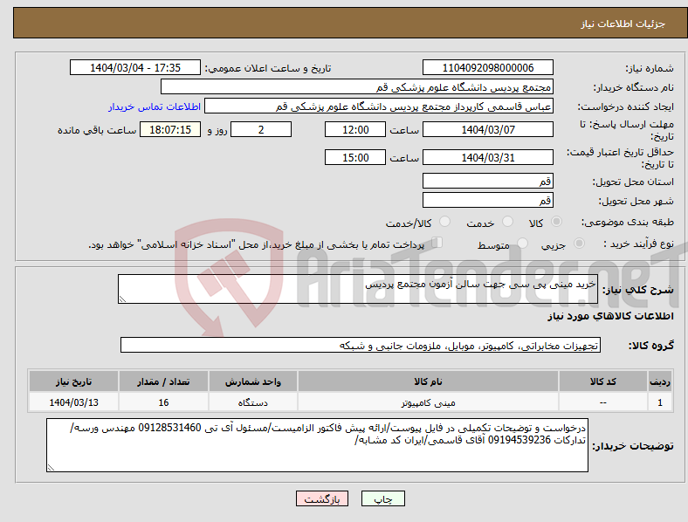Click the اطلاعات کالاهای مورد نیاز section title
Image resolution: width=688 pixels, height=522 pixels.
[x=610, y=316]
